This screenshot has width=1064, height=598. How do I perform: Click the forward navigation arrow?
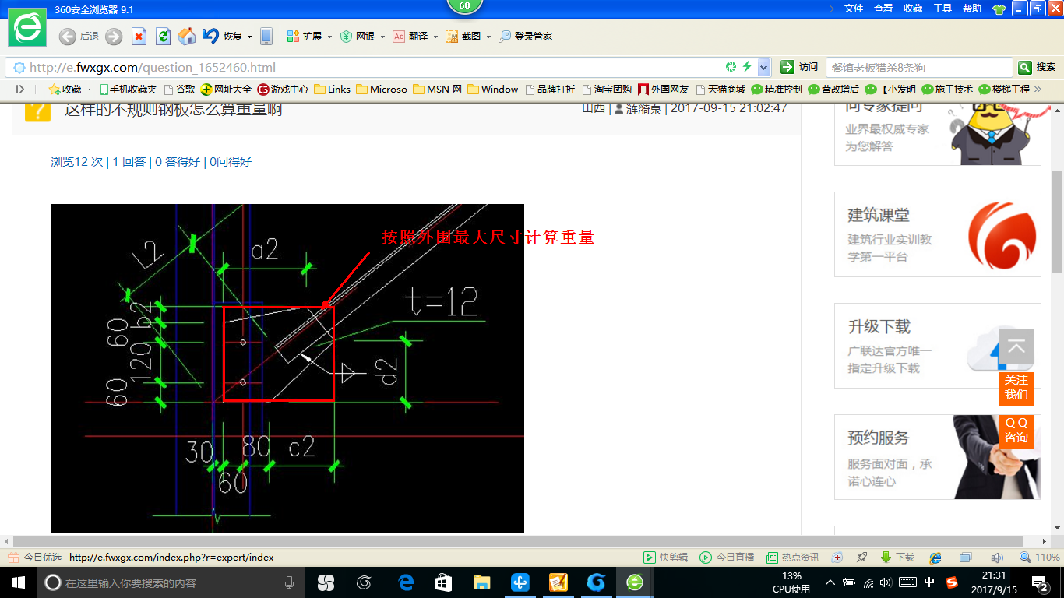114,37
